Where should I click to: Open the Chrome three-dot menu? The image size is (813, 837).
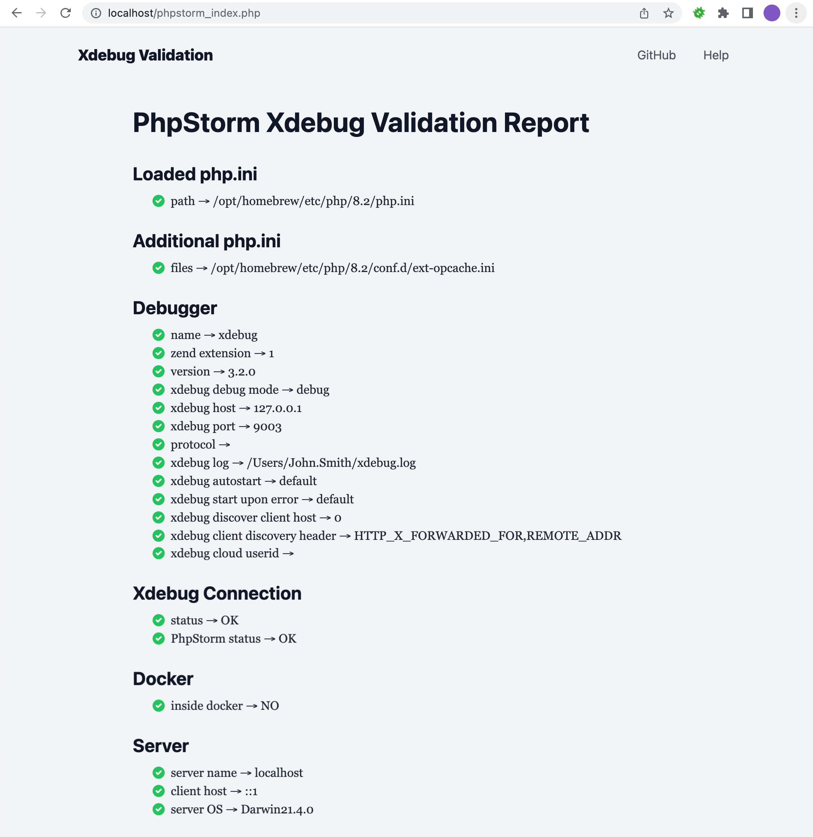(x=795, y=13)
